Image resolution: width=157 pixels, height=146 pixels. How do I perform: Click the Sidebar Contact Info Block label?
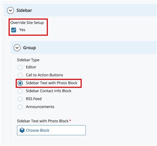[49, 91]
